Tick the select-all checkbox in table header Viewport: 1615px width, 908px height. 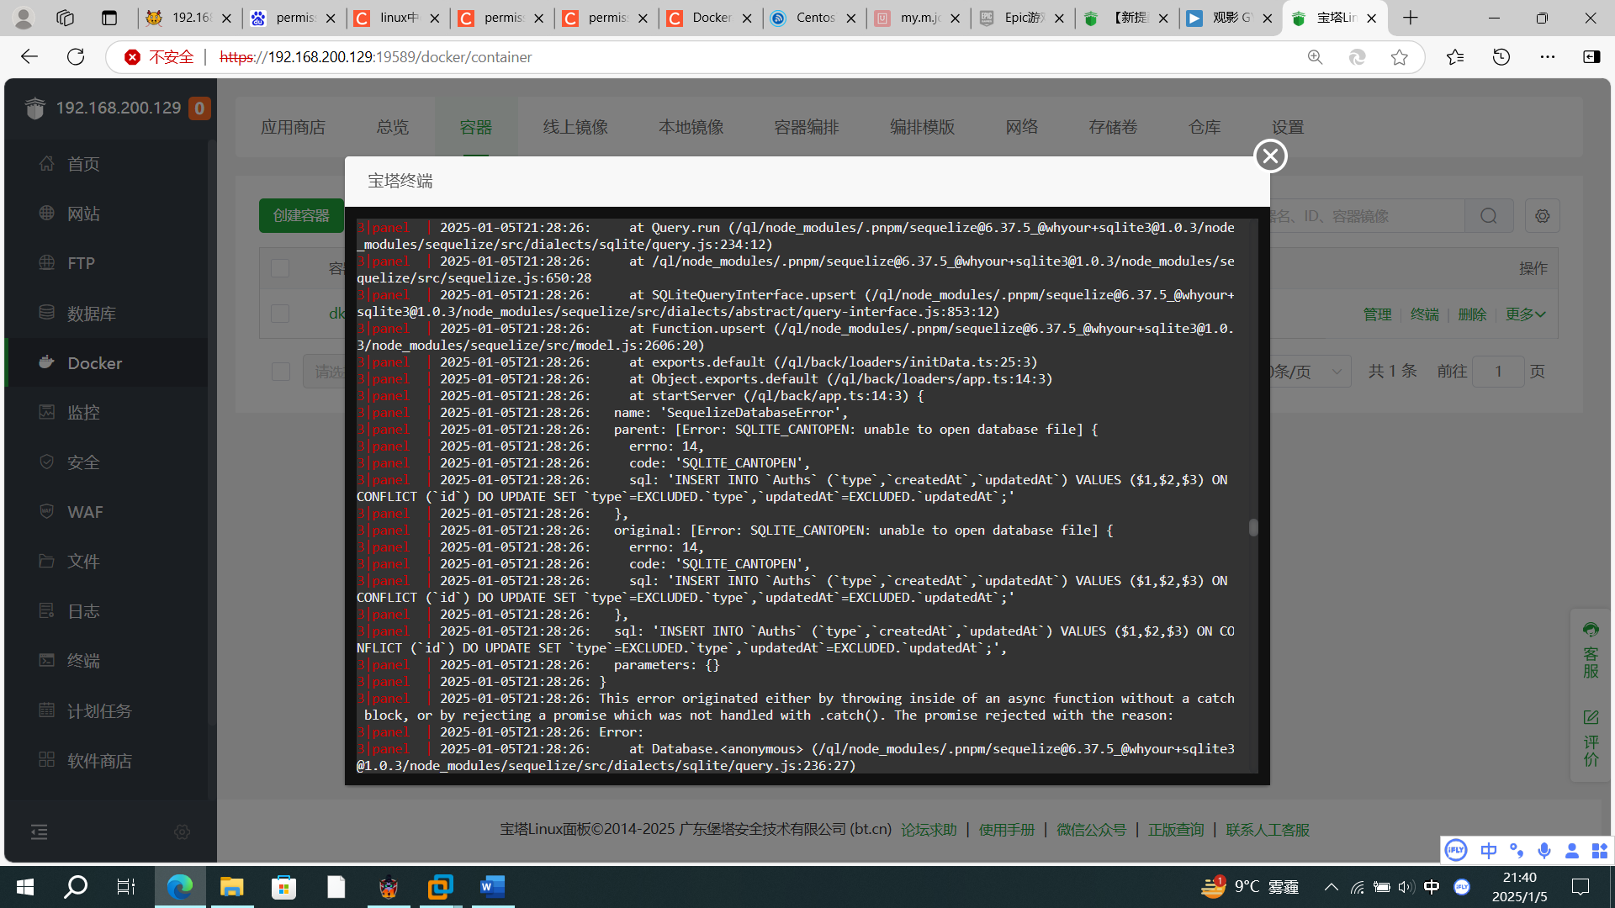coord(280,268)
